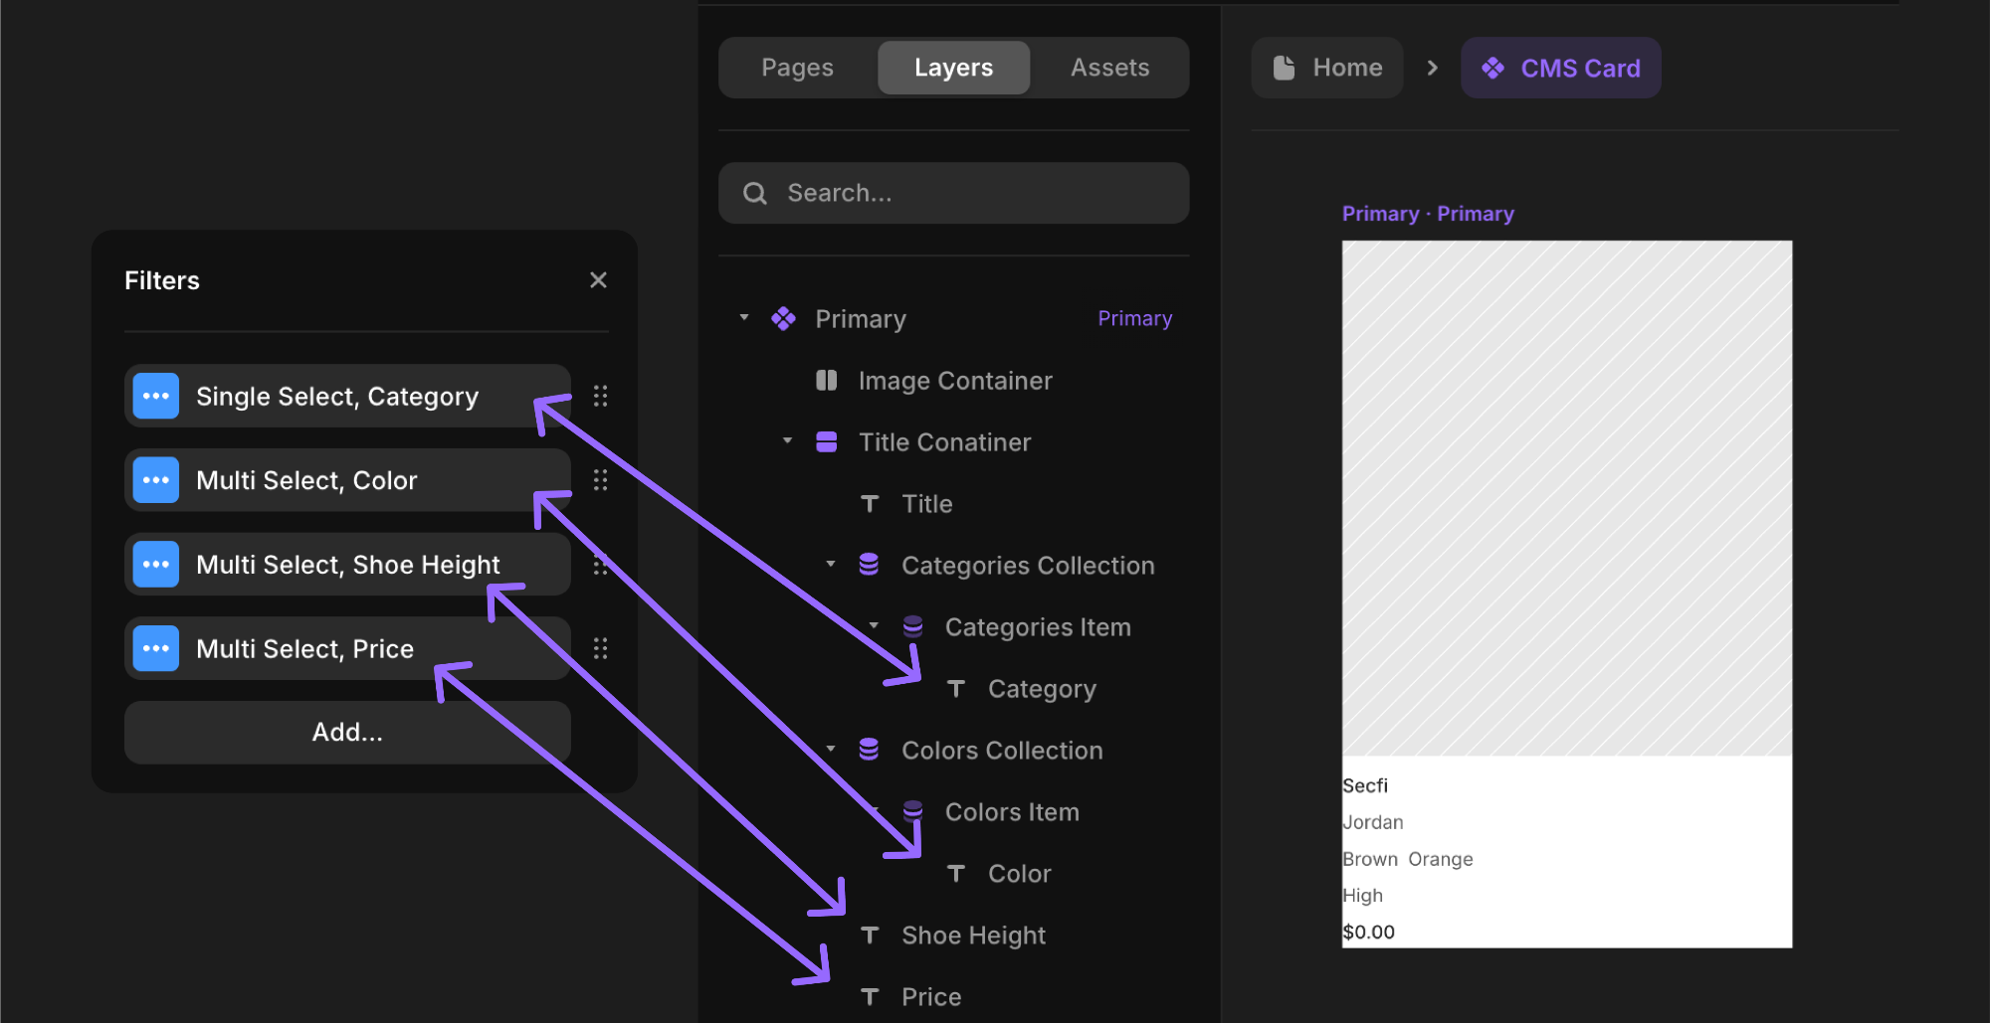Viewport: 1990px width, 1023px height.
Task: Go to Home breadcrumb
Action: 1327,68
